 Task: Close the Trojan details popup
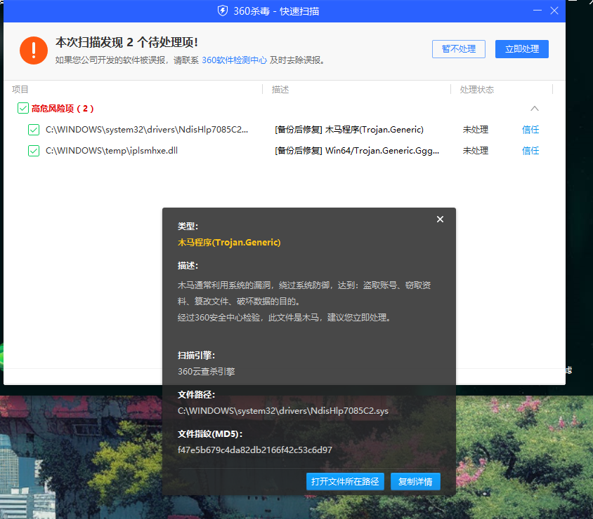[440, 220]
